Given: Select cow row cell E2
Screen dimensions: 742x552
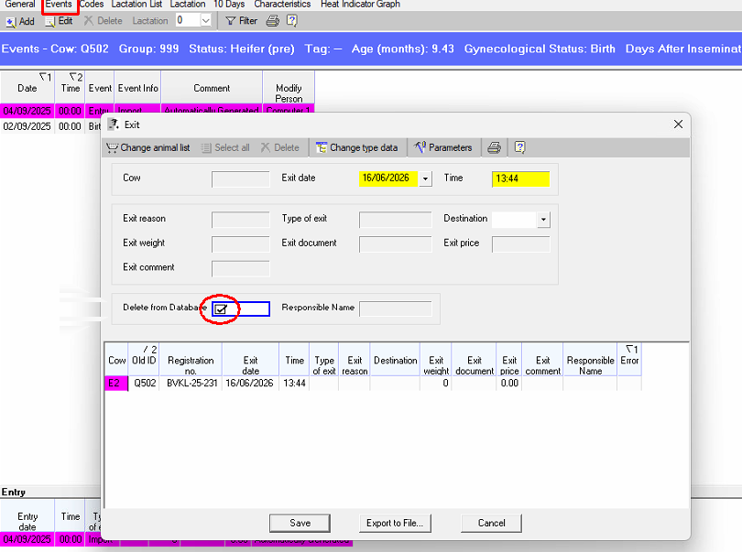Looking at the screenshot, I should tap(116, 384).
